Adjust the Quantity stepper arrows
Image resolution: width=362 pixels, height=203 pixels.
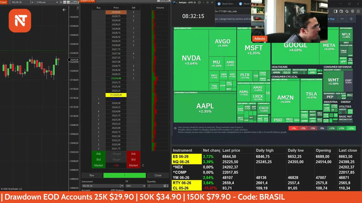click(168, 186)
